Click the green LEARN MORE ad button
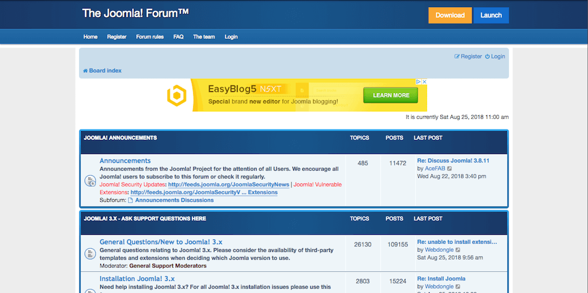 (390, 95)
